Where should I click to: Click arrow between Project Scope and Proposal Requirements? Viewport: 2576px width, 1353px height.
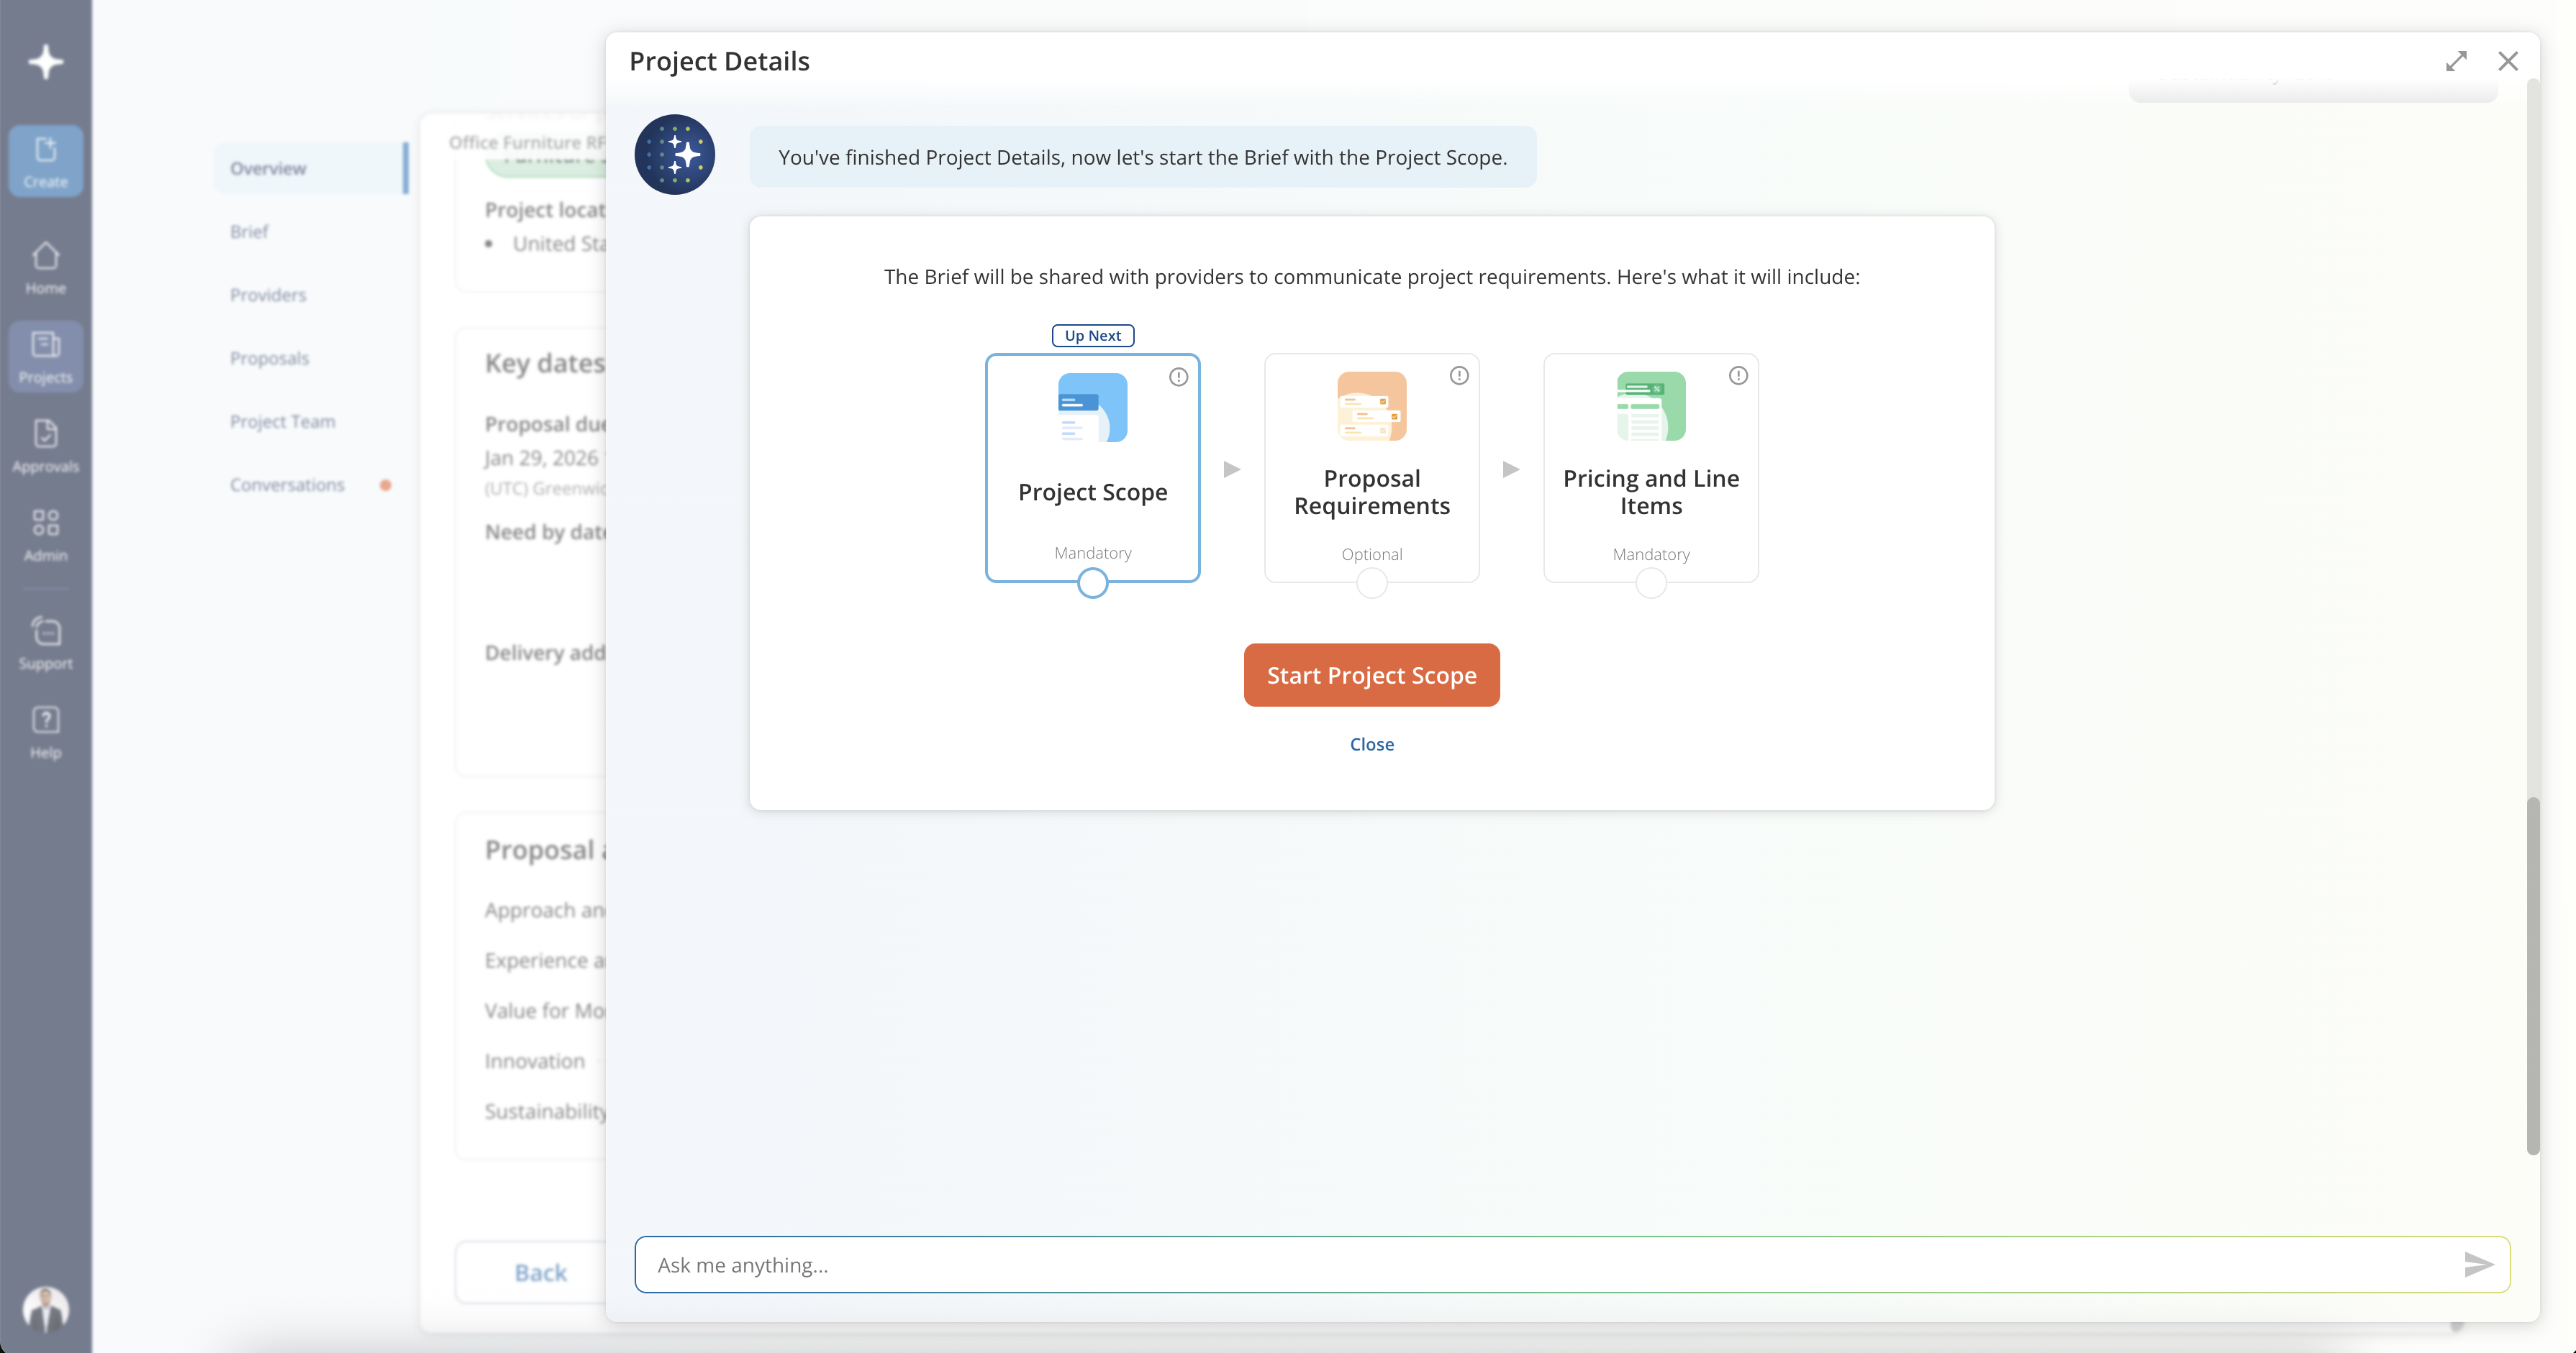[x=1232, y=469]
